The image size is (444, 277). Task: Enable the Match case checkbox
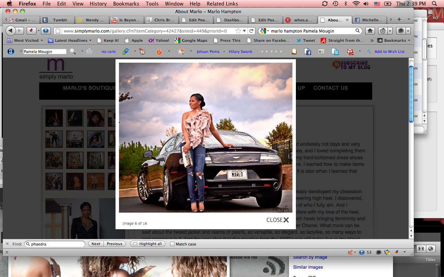[172, 244]
